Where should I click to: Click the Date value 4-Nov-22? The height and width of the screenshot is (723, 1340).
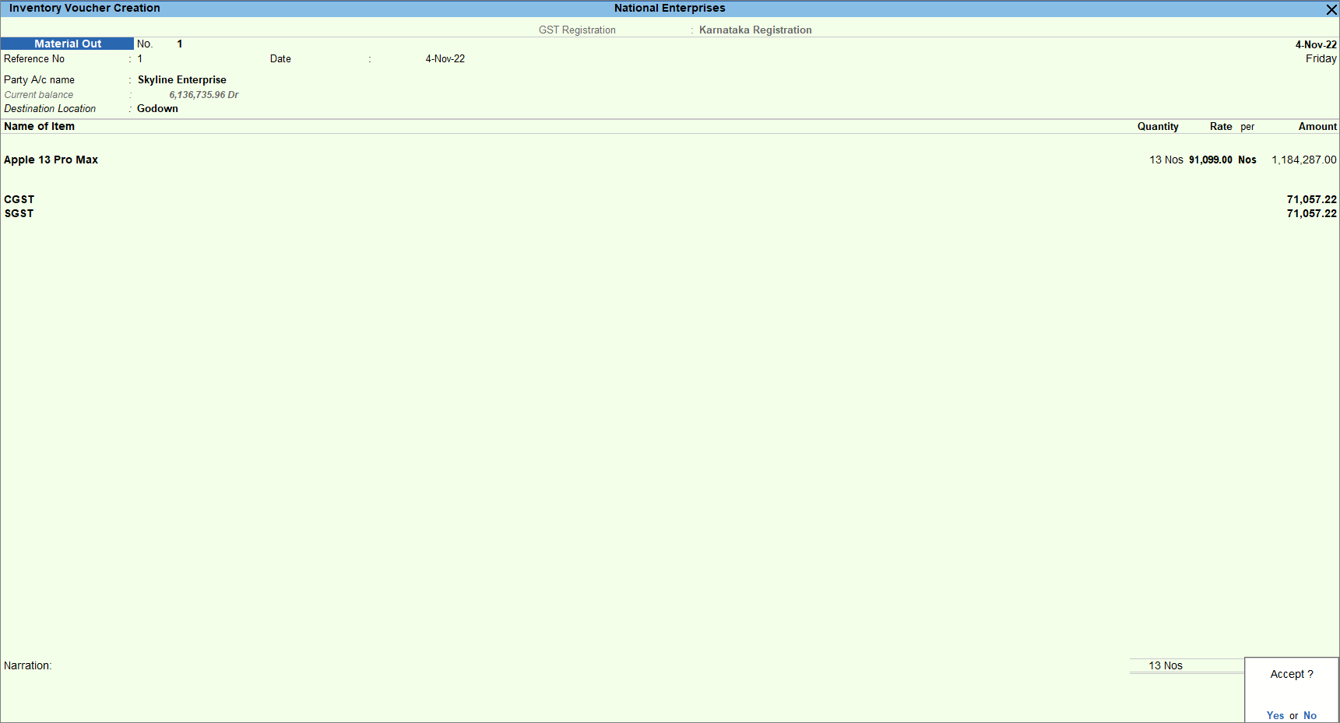[x=445, y=58]
